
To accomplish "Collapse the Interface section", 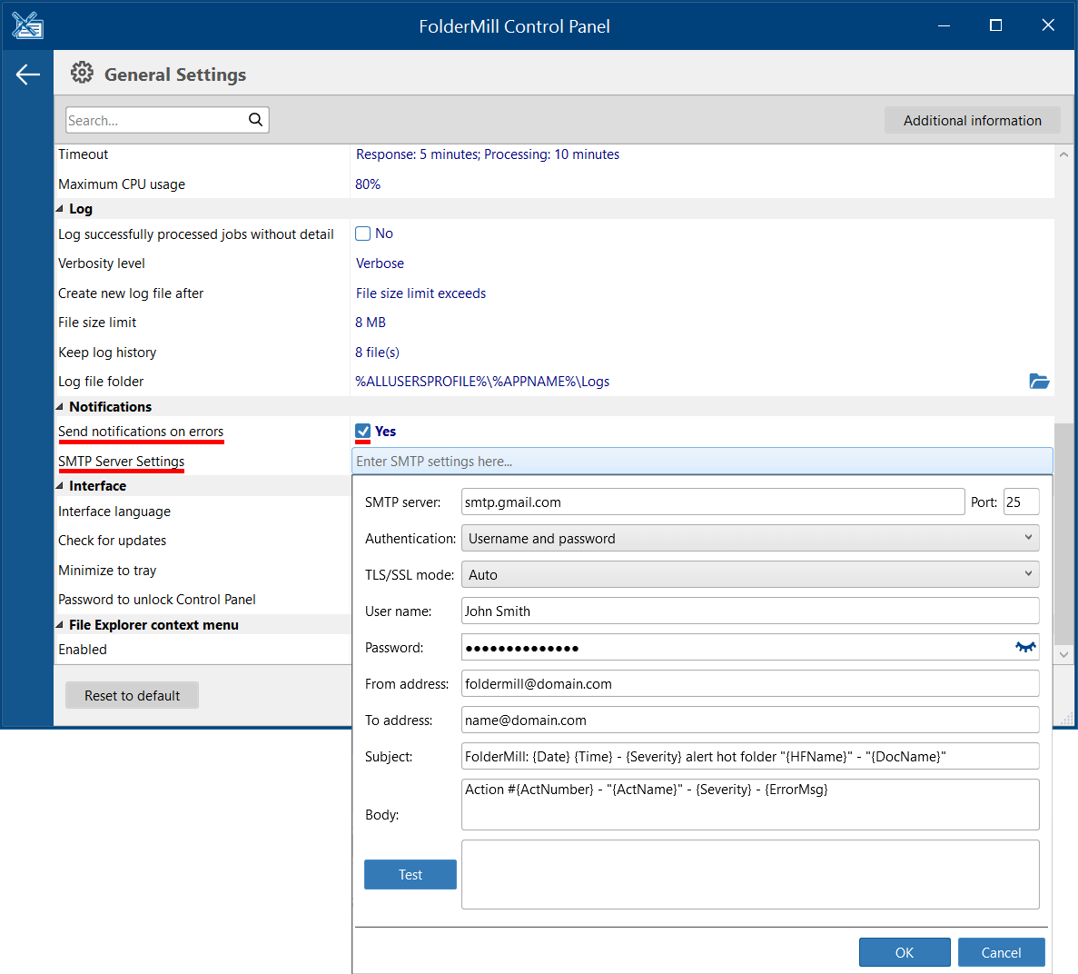I will pos(60,485).
